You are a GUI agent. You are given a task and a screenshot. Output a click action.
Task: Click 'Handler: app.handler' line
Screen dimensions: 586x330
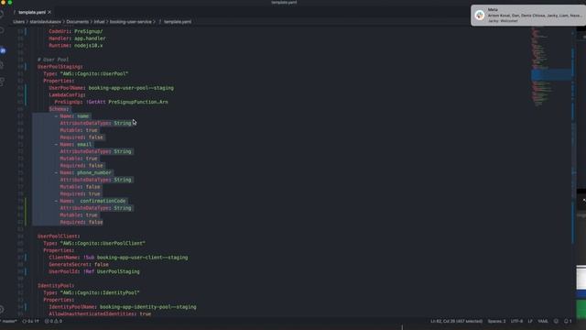(x=77, y=38)
